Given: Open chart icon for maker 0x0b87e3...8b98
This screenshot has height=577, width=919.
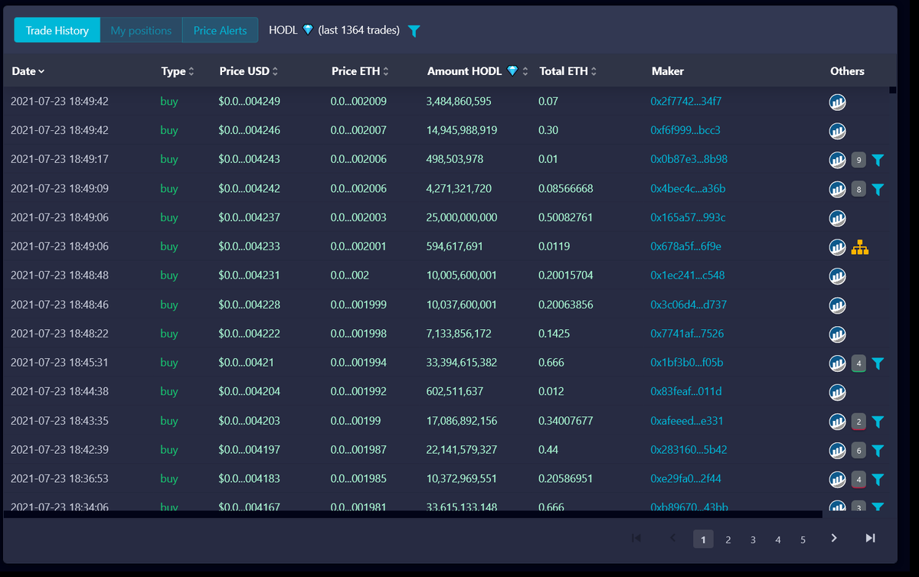Looking at the screenshot, I should coord(838,160).
